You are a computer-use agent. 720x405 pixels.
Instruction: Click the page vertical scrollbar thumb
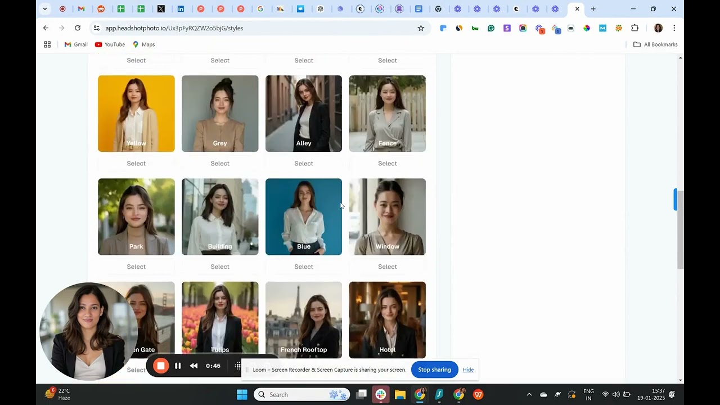[681, 229]
